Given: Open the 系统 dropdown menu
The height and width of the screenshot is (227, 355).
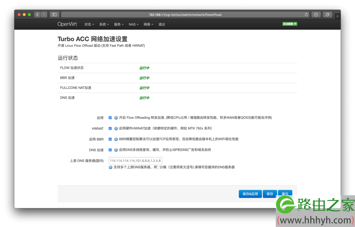Looking at the screenshot, I should coord(104,24).
